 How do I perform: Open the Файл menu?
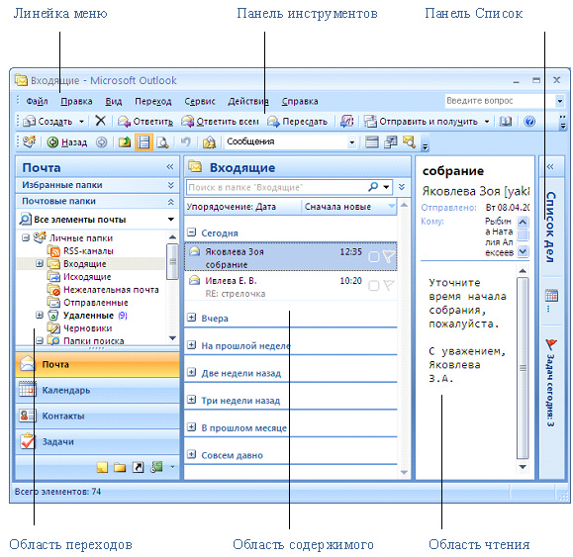pos(37,101)
